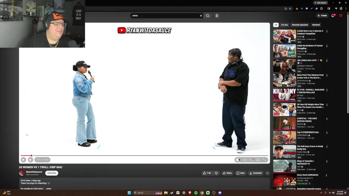349x196 pixels.
Task: Open the Chrome three-dot menu
Action: [x=346, y=8]
